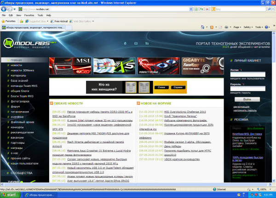Click the help tray icon in the taskbar
This screenshot has height=198, width=276.
pos(239,195)
